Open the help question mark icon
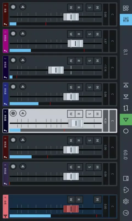Image resolution: width=132 pixels, height=221 pixels. click(x=126, y=213)
